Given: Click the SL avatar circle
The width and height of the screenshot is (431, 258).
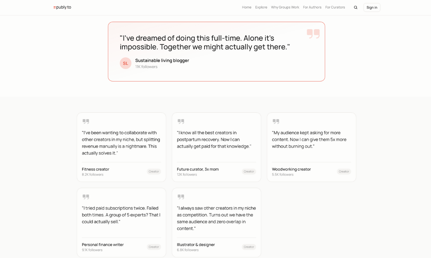Looking at the screenshot, I should (x=126, y=63).
